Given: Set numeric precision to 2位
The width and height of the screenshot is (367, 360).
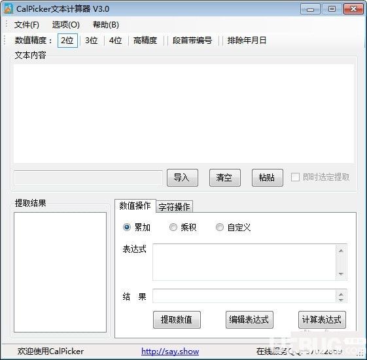Looking at the screenshot, I should pos(67,41).
